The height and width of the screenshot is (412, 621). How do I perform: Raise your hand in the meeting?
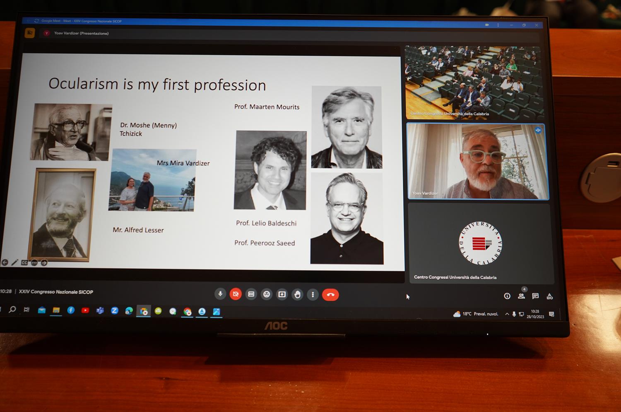[297, 295]
